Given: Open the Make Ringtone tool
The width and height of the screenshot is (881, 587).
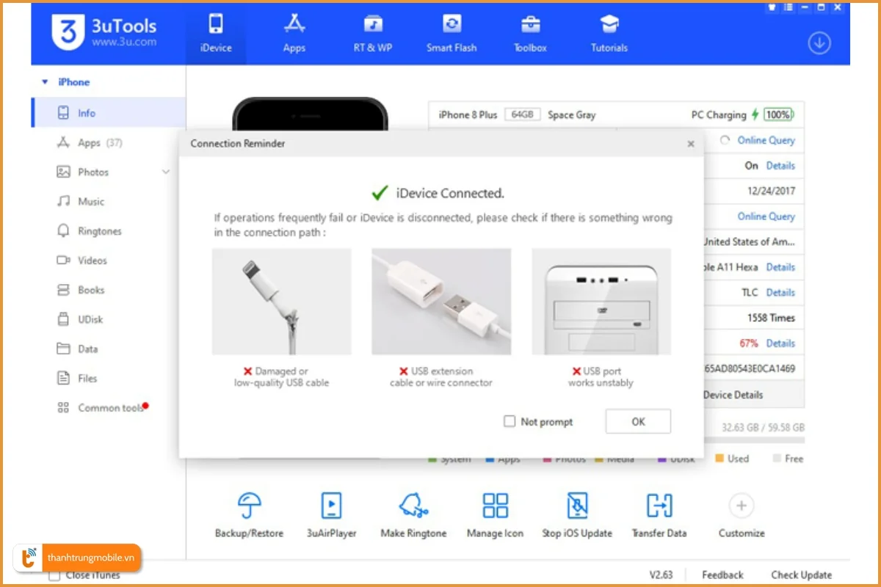Looking at the screenshot, I should pos(413,506).
